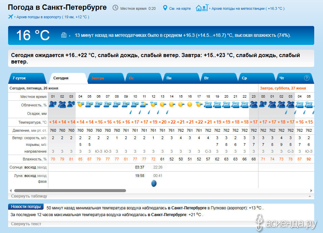Click the moon phase icon

point(154,183)
